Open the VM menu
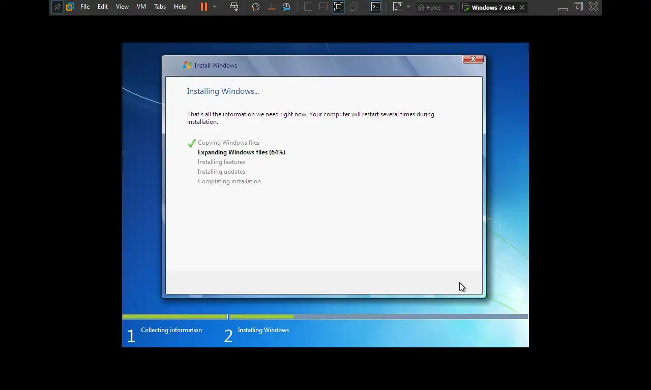651x390 pixels. (141, 7)
